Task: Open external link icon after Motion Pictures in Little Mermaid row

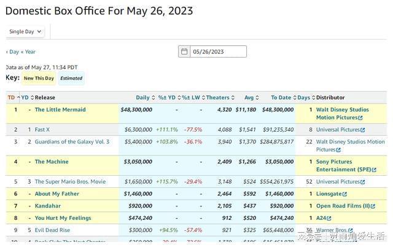Action: pyautogui.click(x=360, y=118)
